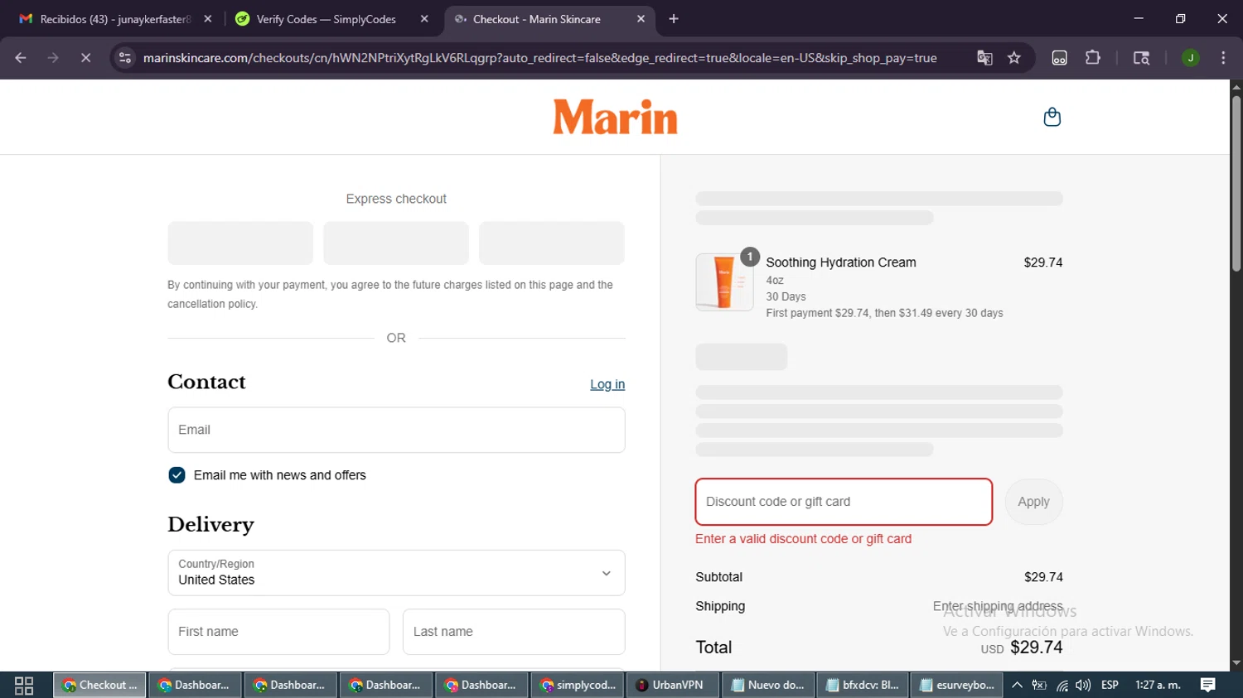Screen dimensions: 1243x698
Task: Open the media control icon in the toolbar
Action: [1059, 58]
